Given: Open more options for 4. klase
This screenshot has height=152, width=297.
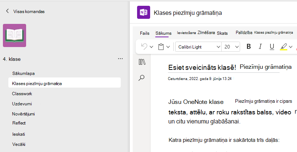Looking at the screenshot, I should [x=120, y=59].
